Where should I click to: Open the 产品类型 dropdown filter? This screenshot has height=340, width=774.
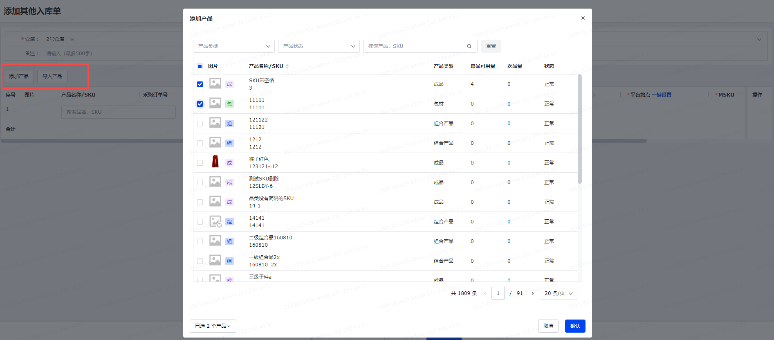point(233,46)
